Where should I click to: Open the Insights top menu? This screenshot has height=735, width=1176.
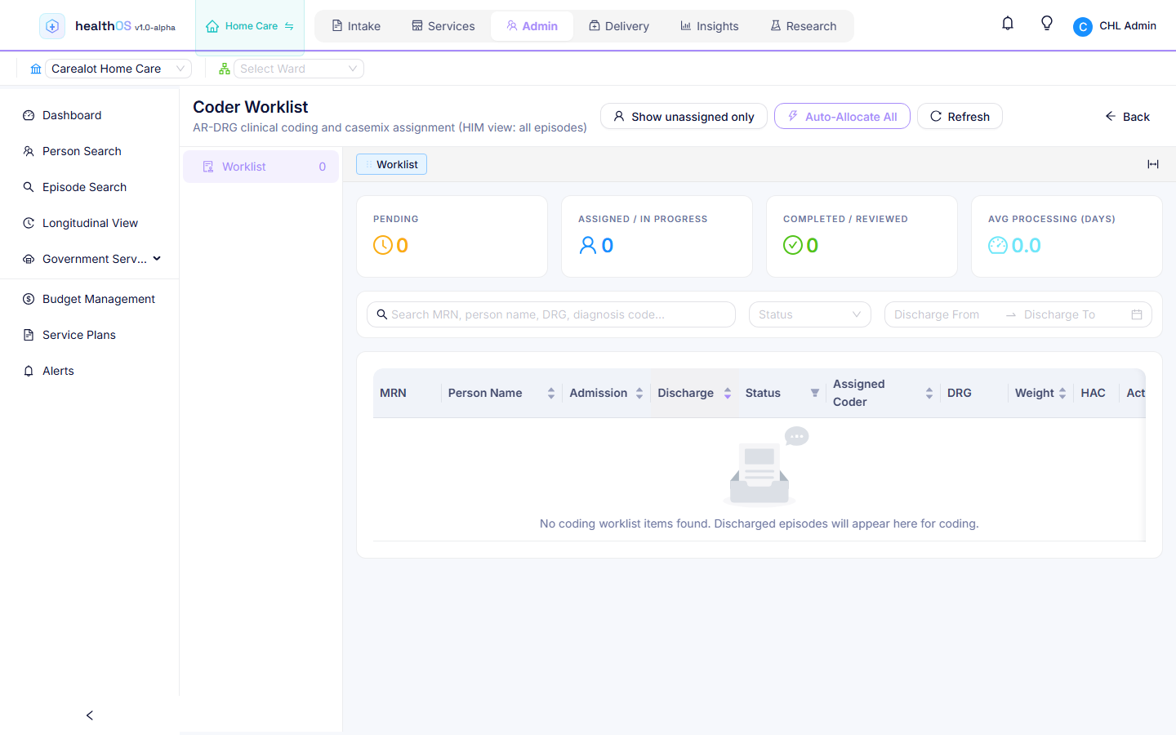710,26
